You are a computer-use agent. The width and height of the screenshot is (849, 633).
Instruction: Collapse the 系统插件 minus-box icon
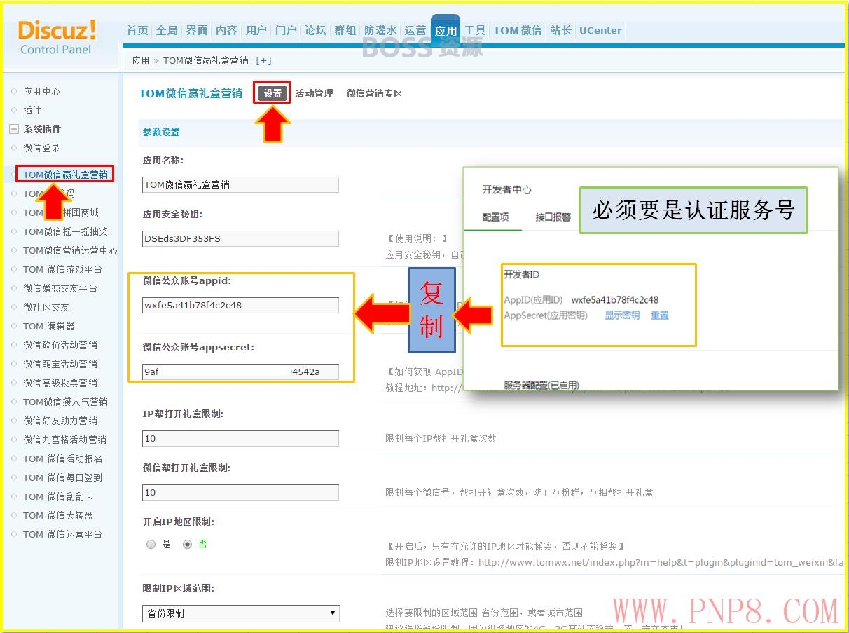coord(13,129)
